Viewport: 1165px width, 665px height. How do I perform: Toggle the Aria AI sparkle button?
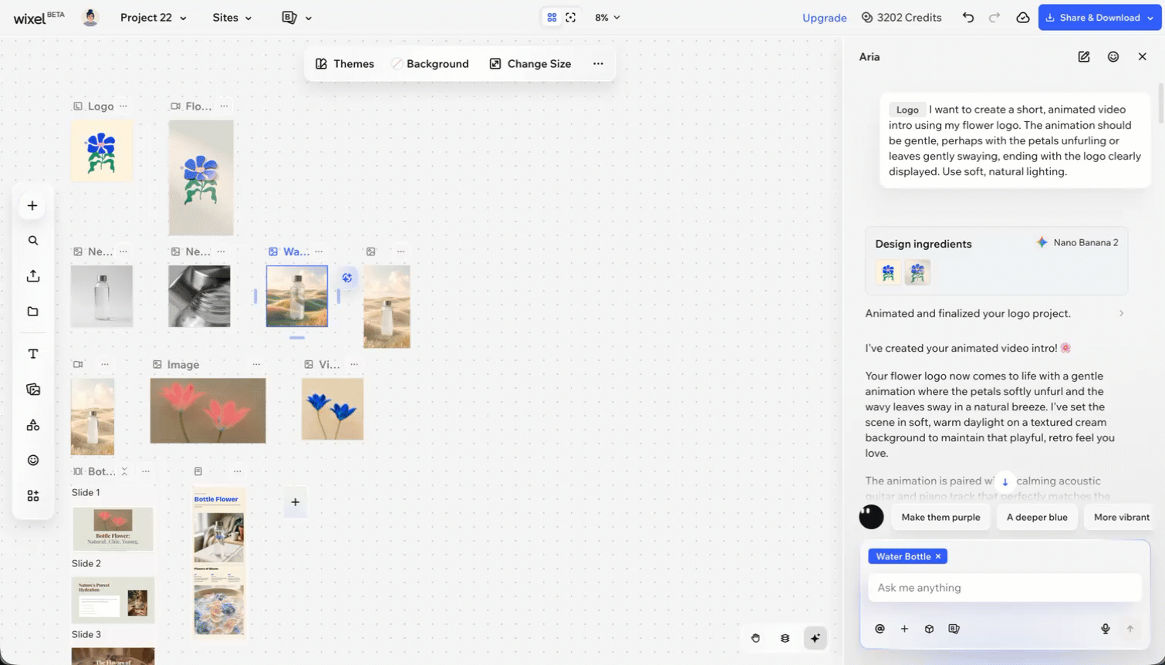pyautogui.click(x=816, y=638)
